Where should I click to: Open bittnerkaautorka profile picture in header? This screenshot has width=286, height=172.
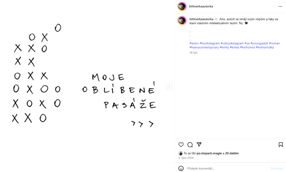point(182,7)
